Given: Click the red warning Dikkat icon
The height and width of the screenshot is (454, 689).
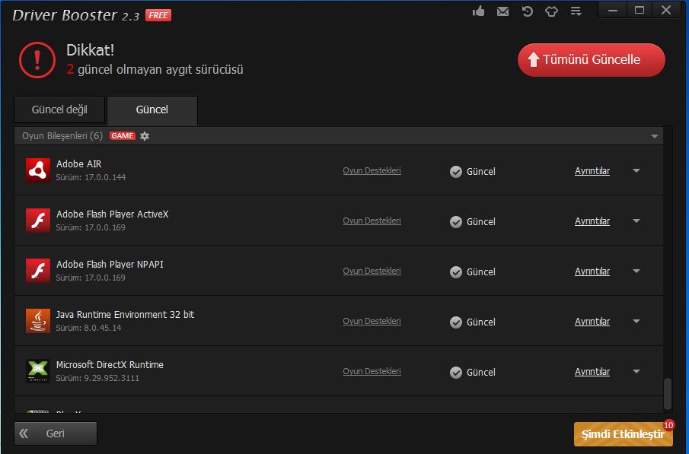Looking at the screenshot, I should pos(37,59).
